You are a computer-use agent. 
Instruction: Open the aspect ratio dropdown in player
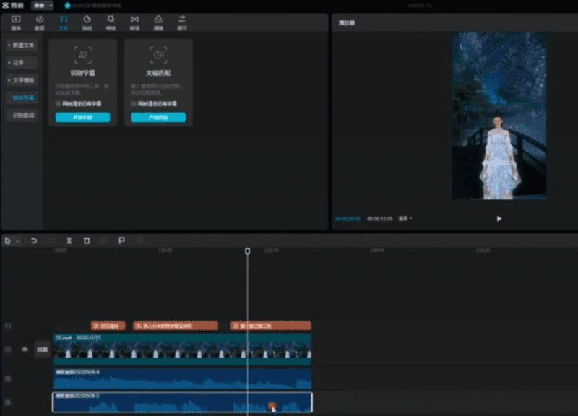(x=406, y=218)
